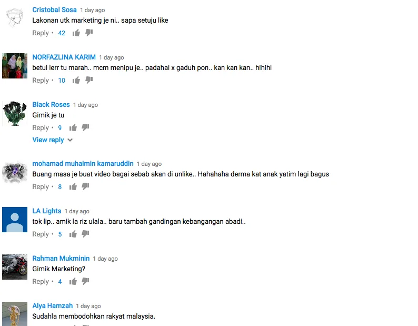Thumbs down NORFAZLINA KARIM's comment
The image size is (418, 326).
point(89,80)
